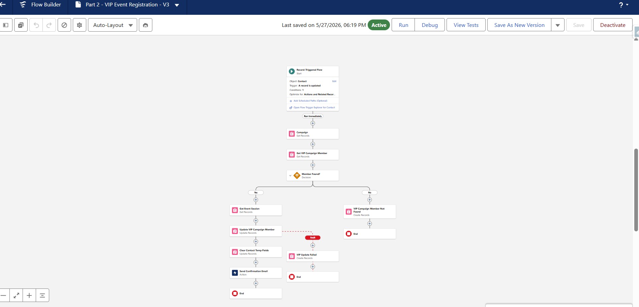Click the fit-to-view expand icon
The width and height of the screenshot is (639, 307).
click(x=16, y=295)
